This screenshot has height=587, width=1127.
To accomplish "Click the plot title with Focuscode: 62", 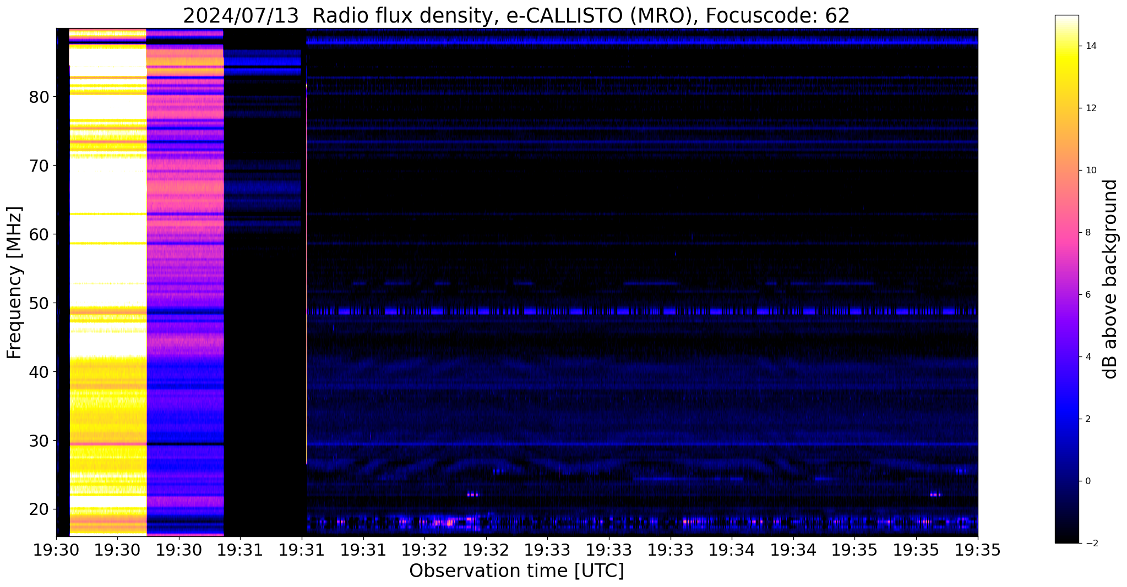I will (516, 15).
